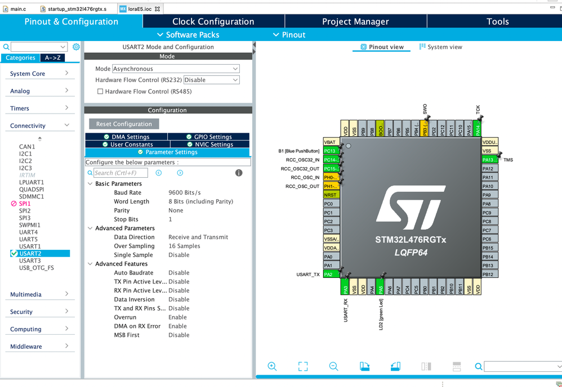The image size is (562, 387).
Task: Select I2C1 in the Connectivity list
Action: [x=25, y=154]
